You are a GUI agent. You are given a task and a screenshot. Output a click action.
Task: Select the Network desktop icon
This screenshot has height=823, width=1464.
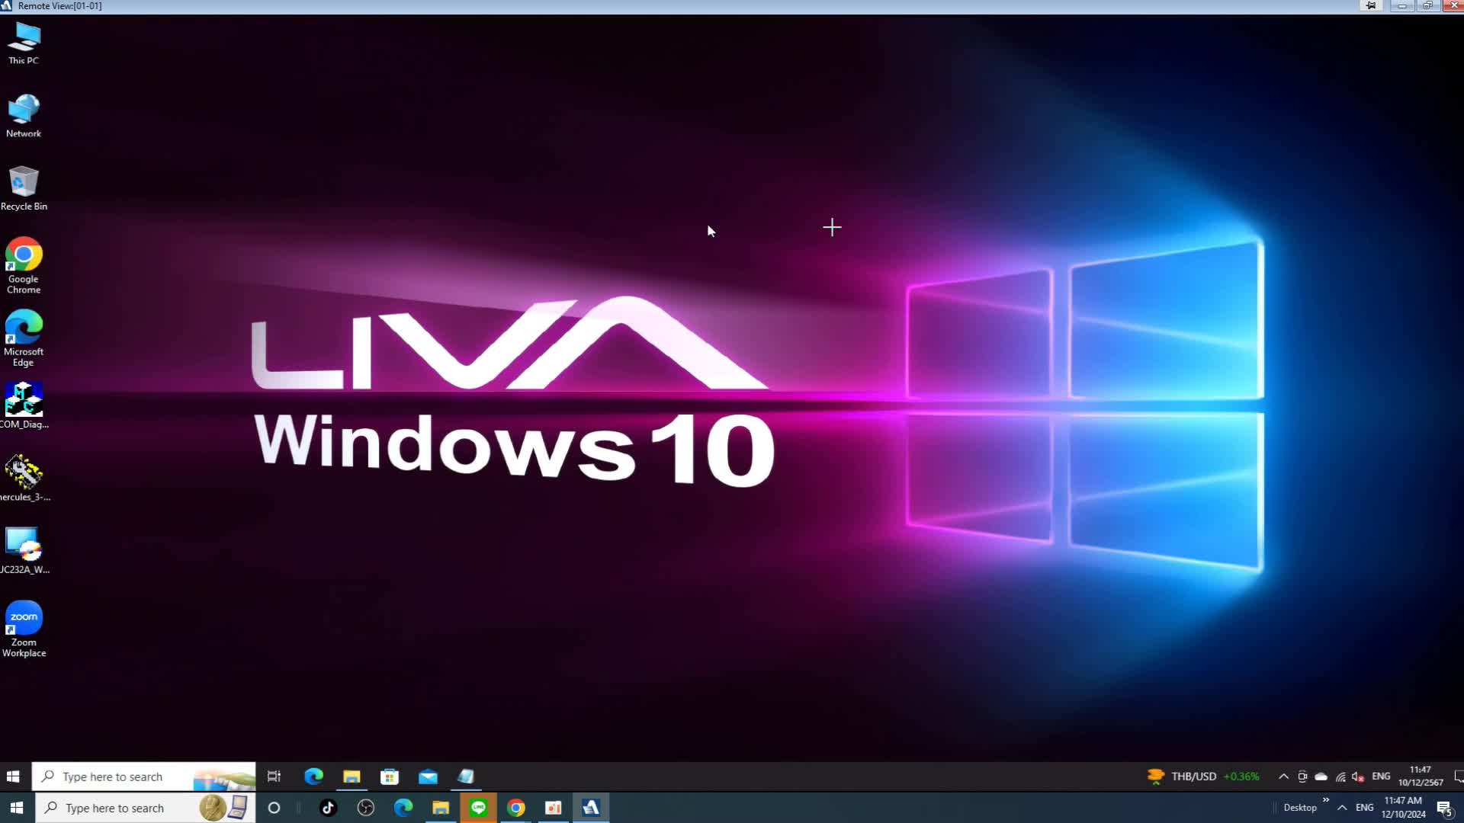coord(24,116)
